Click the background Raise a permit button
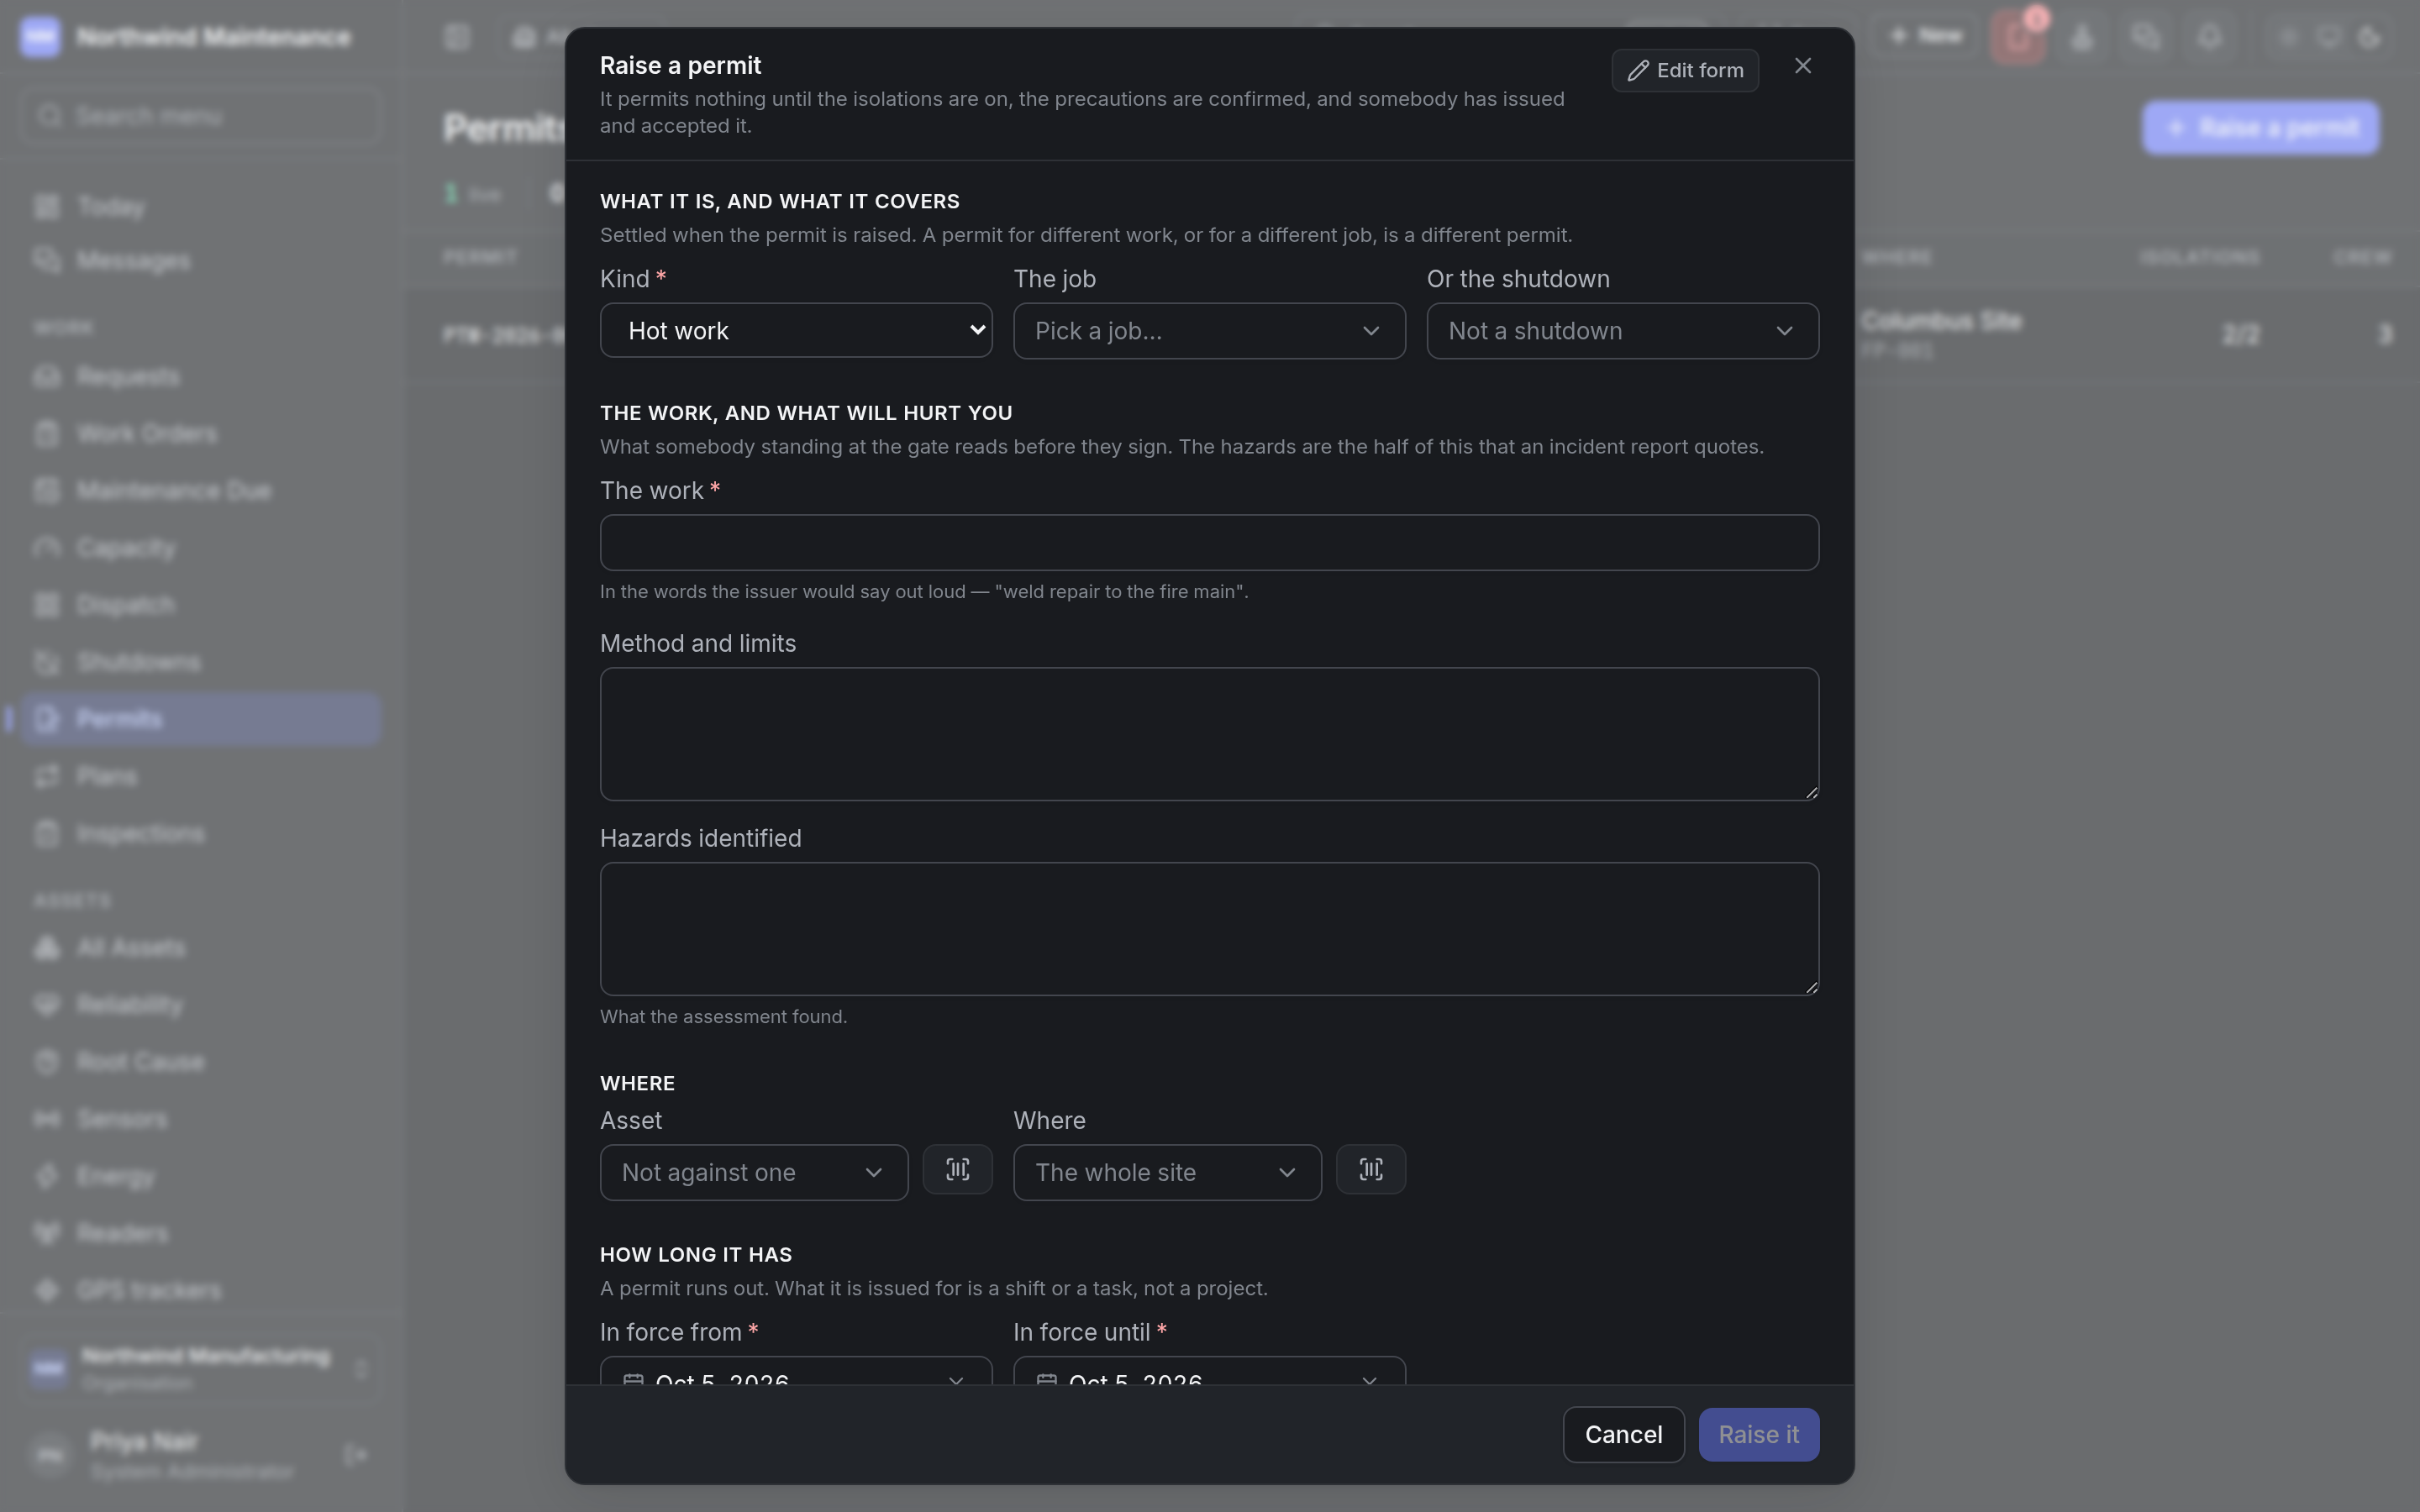 2260,128
